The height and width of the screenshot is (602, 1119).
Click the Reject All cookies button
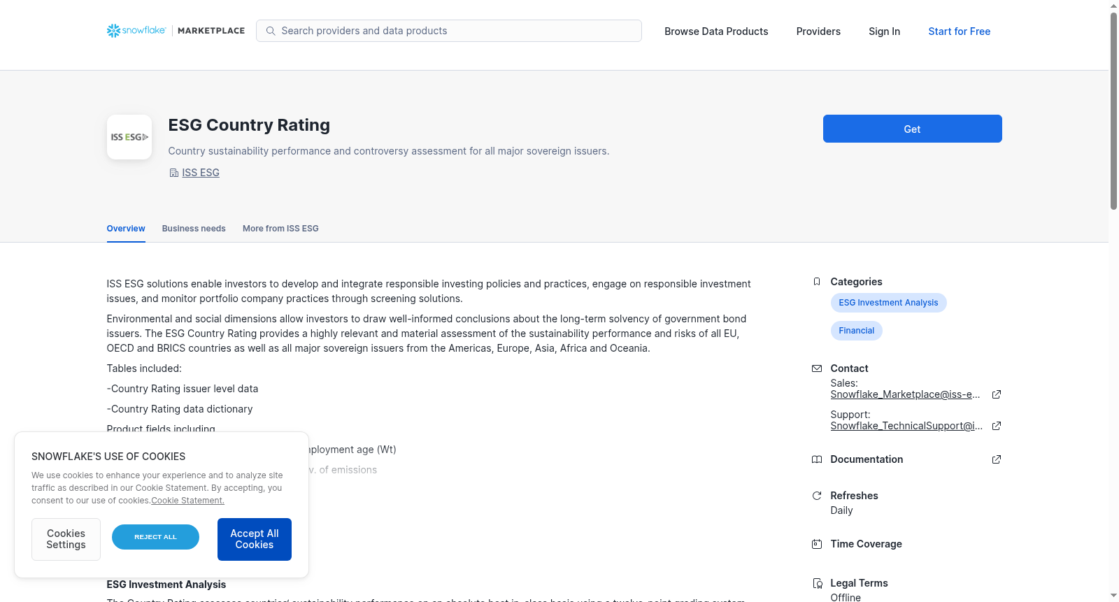pos(155,537)
